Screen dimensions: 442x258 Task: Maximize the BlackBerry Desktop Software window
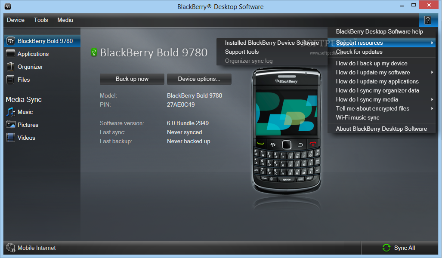[414, 5]
